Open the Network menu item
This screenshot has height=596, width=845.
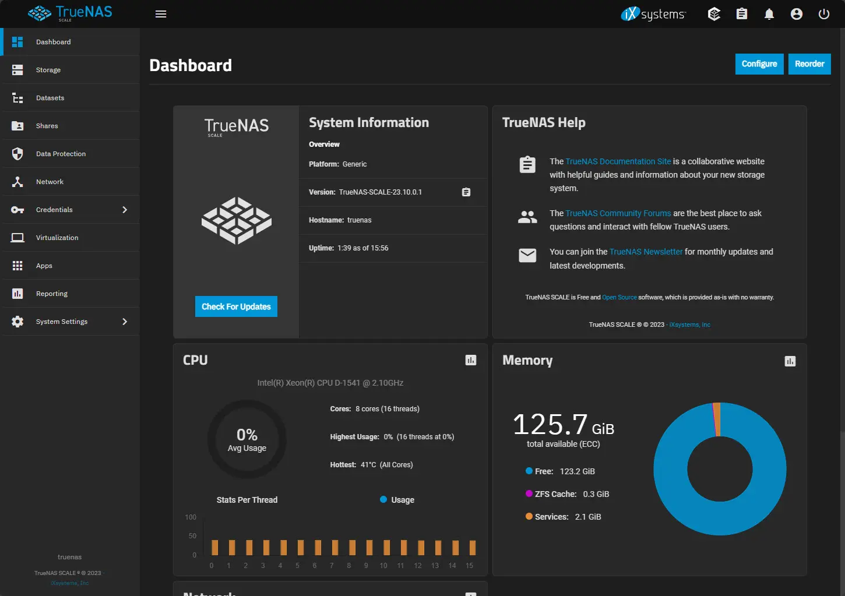[x=70, y=182]
